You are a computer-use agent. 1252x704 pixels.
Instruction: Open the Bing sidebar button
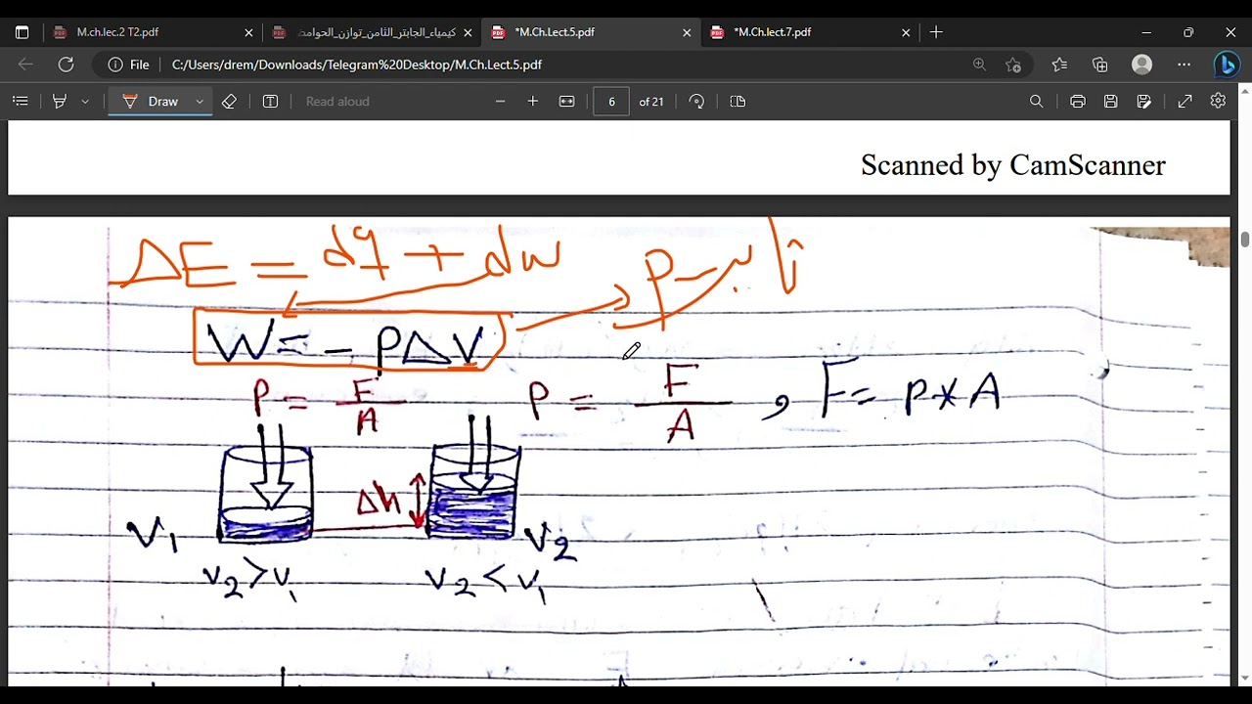pyautogui.click(x=1227, y=65)
